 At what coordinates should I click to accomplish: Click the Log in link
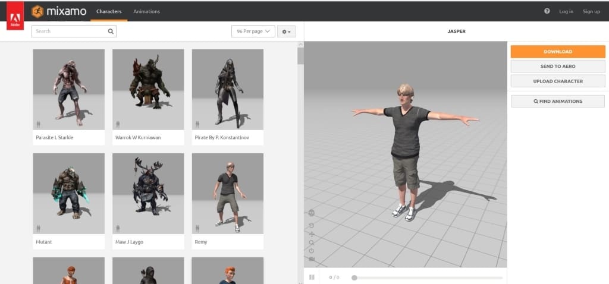click(566, 11)
